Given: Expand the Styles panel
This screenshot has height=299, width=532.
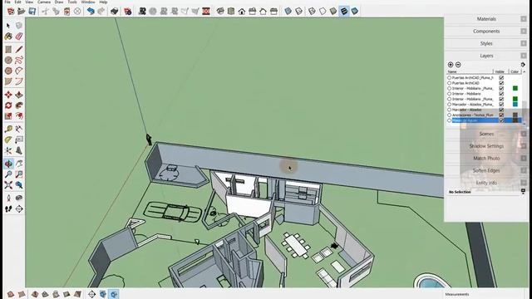Looking at the screenshot, I should tap(486, 43).
